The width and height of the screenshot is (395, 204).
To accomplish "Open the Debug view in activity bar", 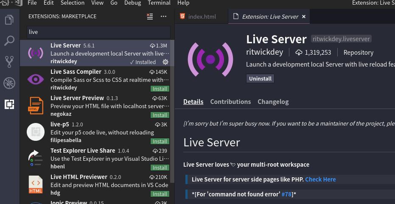I will click(x=9, y=83).
